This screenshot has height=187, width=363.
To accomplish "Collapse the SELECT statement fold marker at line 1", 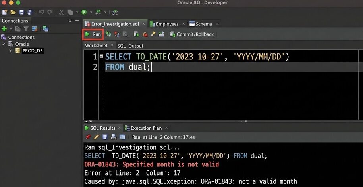I will pos(101,56).
